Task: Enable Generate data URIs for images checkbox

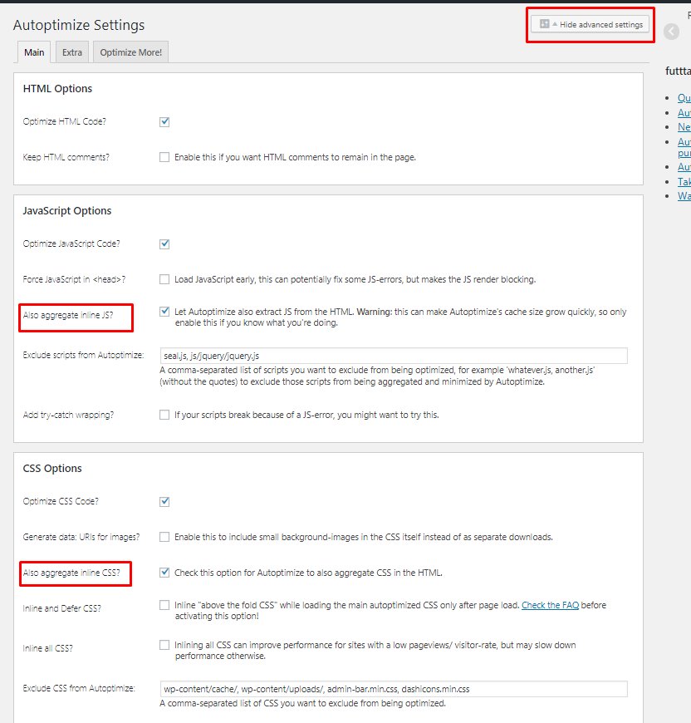Action: pyautogui.click(x=164, y=537)
